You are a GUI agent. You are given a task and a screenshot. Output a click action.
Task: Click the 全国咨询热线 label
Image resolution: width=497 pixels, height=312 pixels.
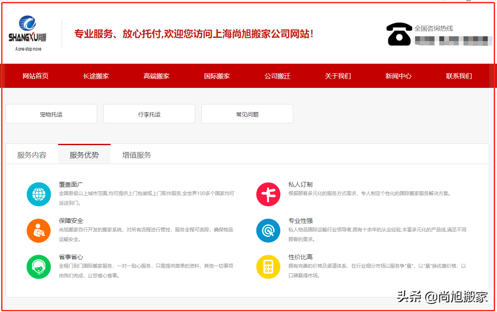point(434,28)
